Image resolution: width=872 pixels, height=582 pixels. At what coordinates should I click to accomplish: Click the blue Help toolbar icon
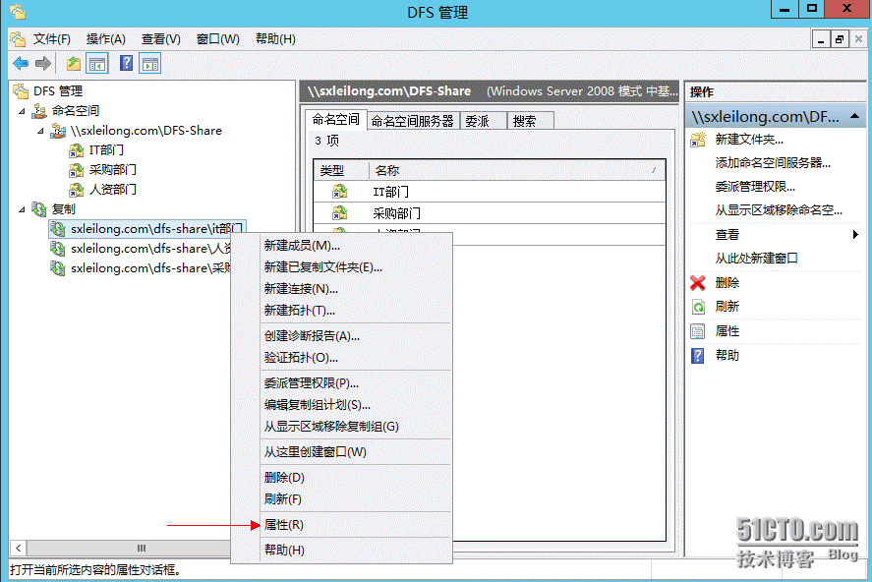(126, 63)
